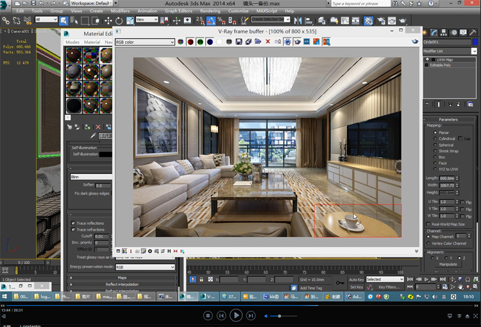Show green channel in V-Ray frame buffer
Image resolution: width=481 pixels, height=327 pixels.
click(x=200, y=42)
